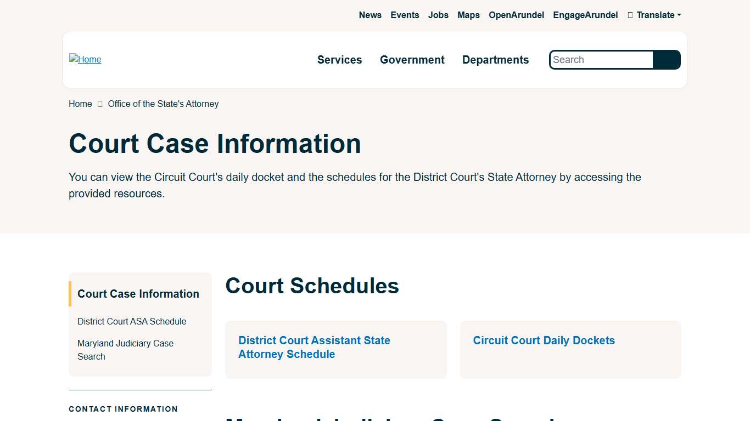This screenshot has width=750, height=421.
Task: Open the Translate language dropdown
Action: (655, 15)
